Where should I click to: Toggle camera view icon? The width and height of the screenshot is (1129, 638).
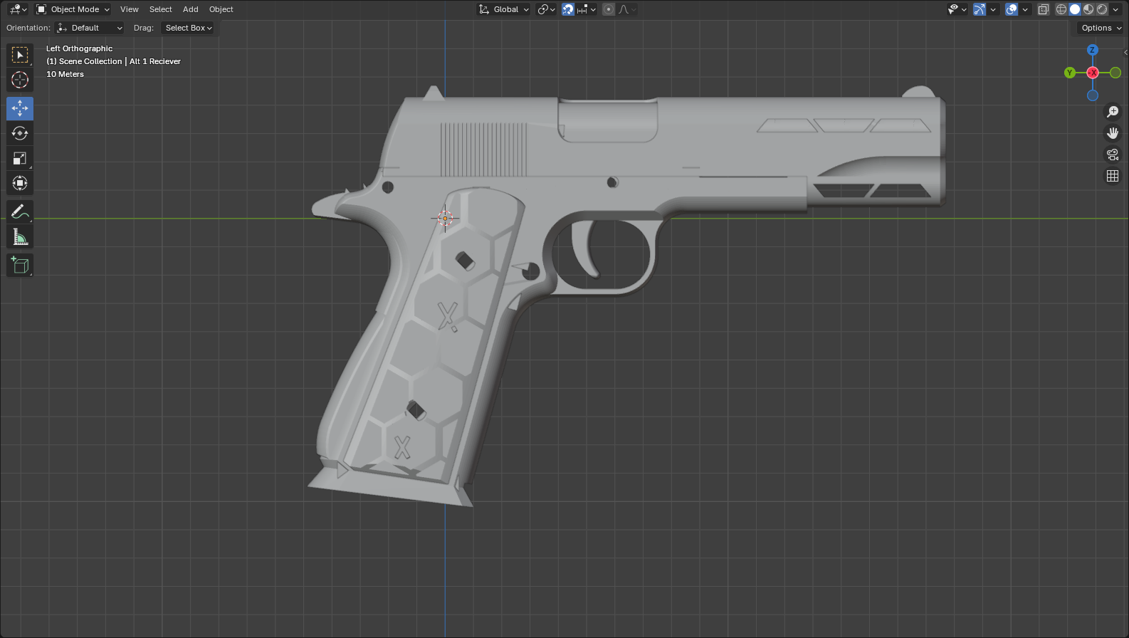coord(1113,155)
